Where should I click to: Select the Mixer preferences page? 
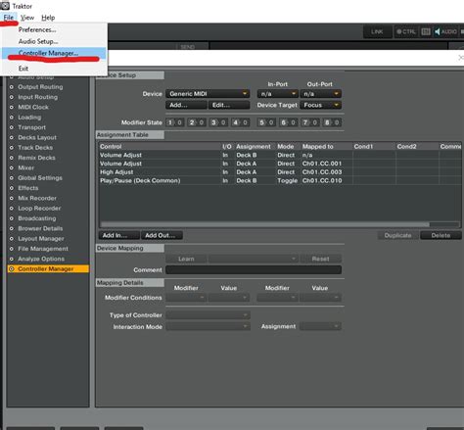(26, 167)
